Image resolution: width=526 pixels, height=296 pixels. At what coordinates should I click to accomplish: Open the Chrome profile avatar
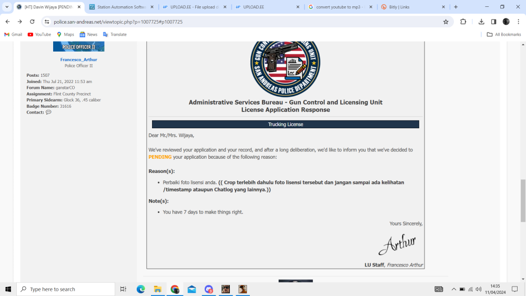point(506,22)
